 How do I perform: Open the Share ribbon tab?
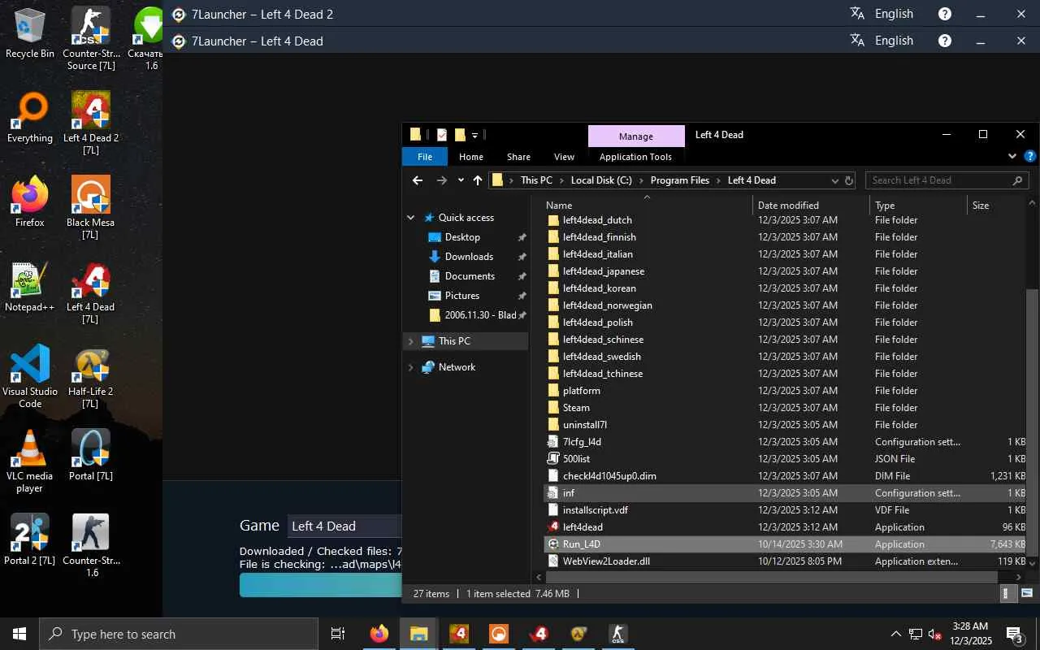click(518, 157)
